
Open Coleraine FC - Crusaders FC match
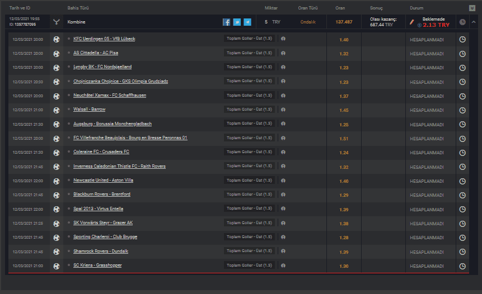pos(101,151)
